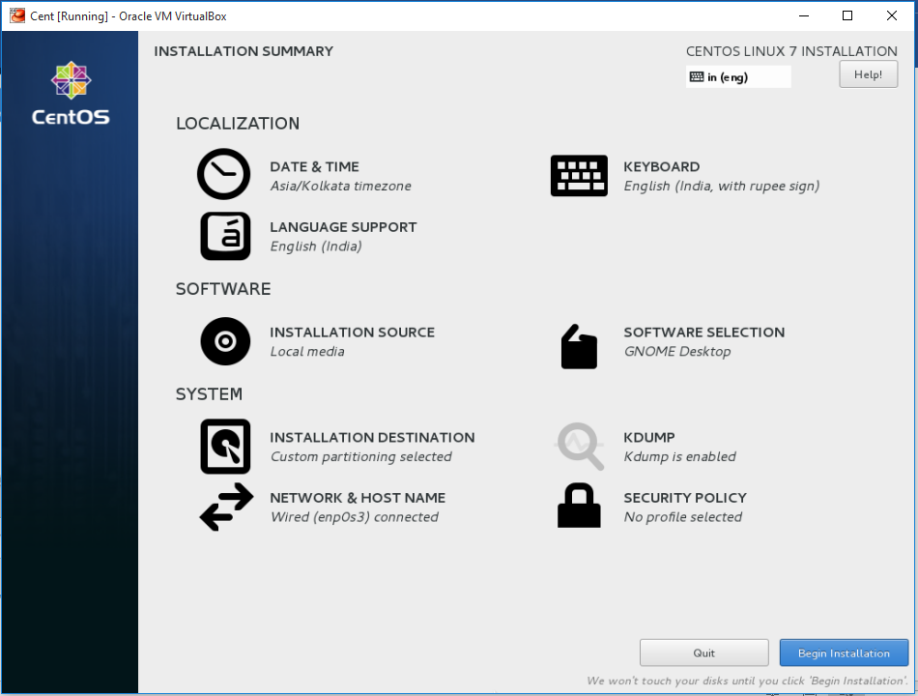
Task: Click 'English (India)' language status text
Action: pos(316,246)
